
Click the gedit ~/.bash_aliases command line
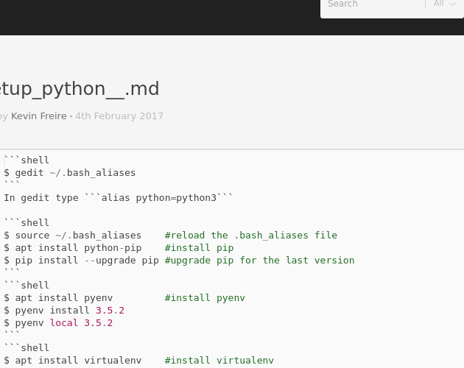69,173
